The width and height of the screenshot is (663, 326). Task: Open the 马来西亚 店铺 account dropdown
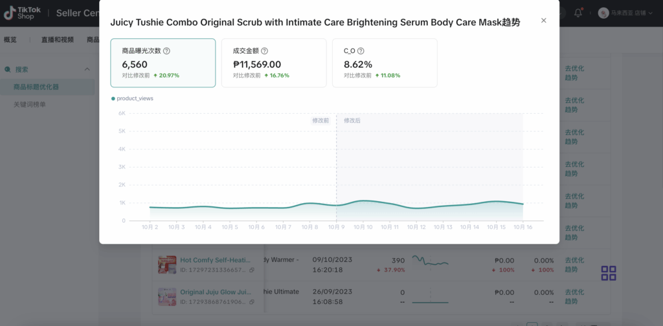coord(625,12)
